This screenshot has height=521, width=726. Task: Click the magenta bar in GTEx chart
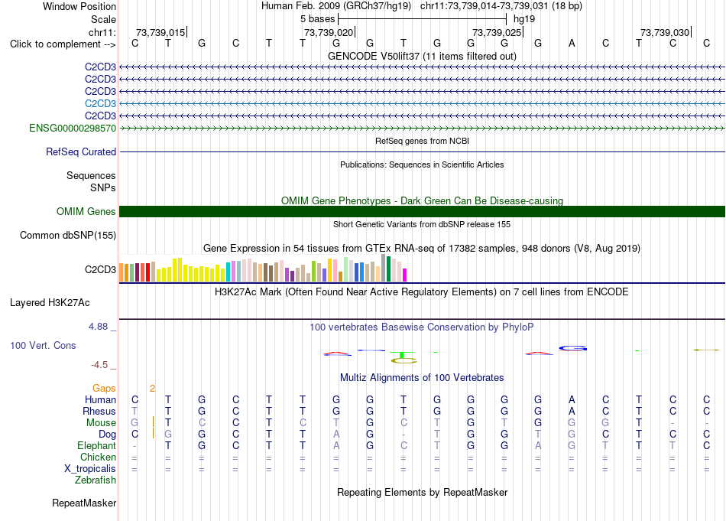(x=405, y=275)
